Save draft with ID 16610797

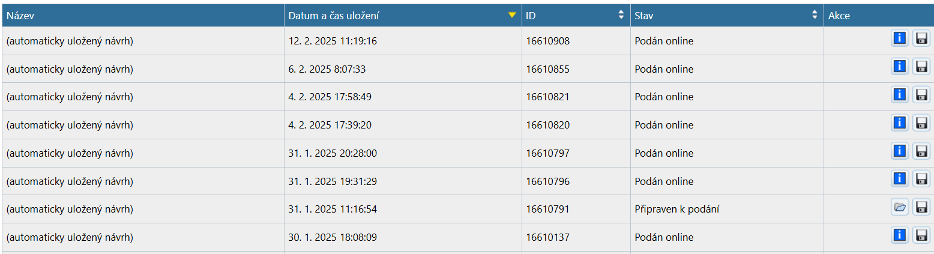pyautogui.click(x=921, y=151)
